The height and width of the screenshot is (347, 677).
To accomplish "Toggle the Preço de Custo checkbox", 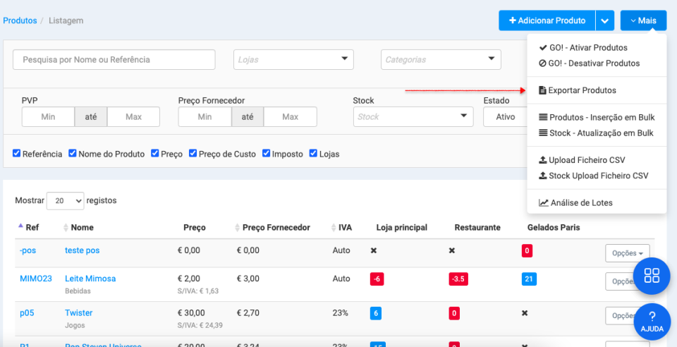I will coord(193,154).
